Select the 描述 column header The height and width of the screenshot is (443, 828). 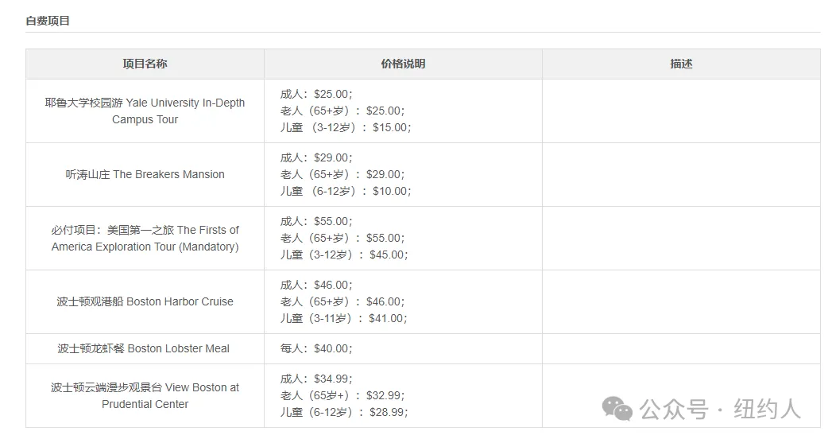(x=681, y=64)
